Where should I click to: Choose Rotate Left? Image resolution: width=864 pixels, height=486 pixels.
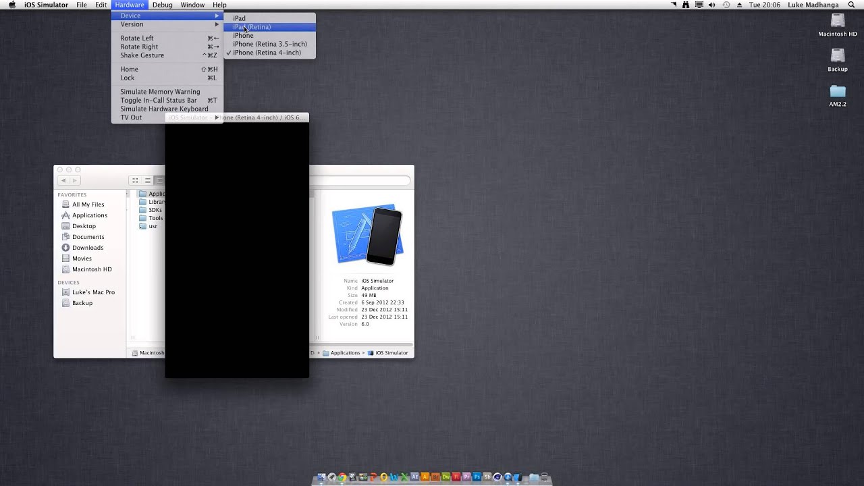click(167, 38)
